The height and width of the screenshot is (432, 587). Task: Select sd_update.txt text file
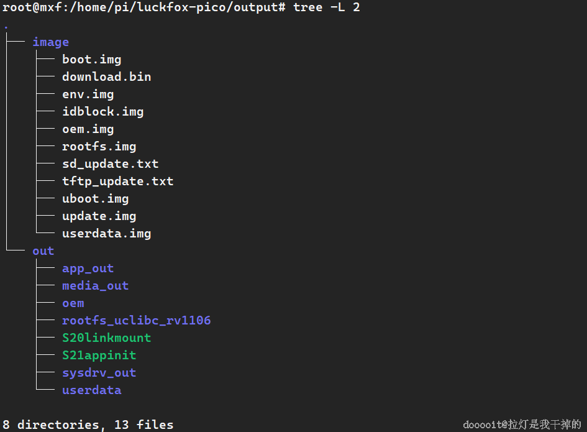pyautogui.click(x=110, y=164)
